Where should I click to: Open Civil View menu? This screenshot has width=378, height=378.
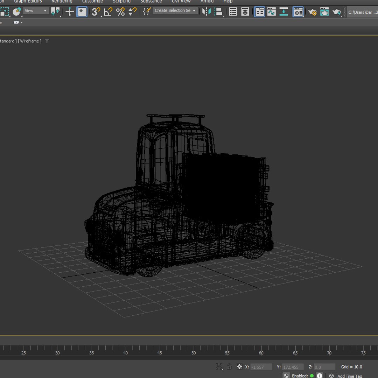181,1
